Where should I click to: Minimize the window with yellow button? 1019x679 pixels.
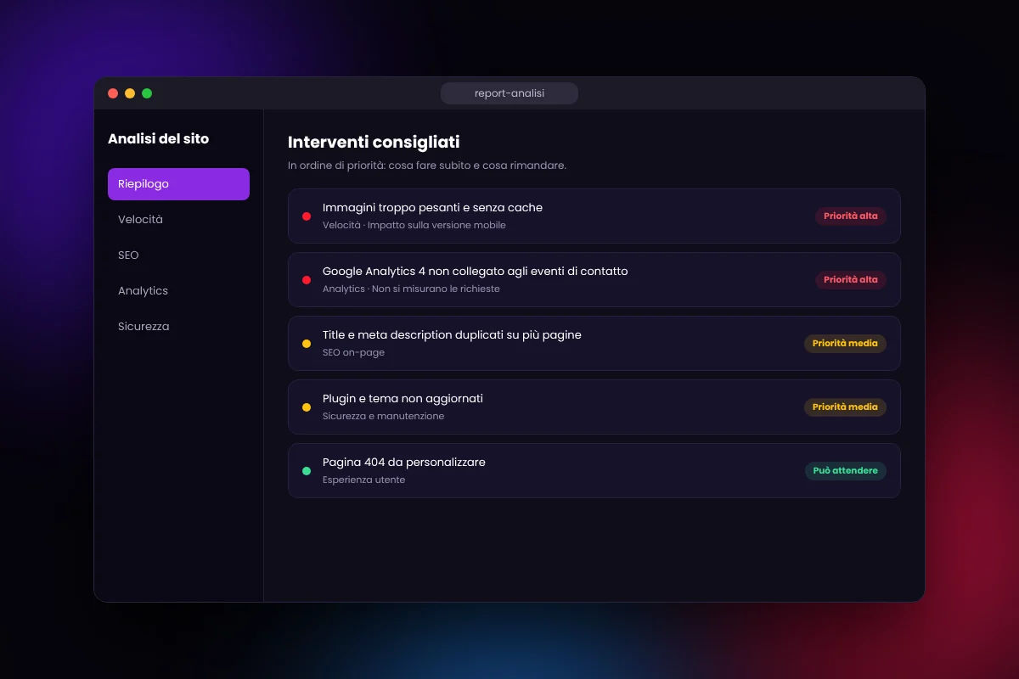(x=130, y=93)
